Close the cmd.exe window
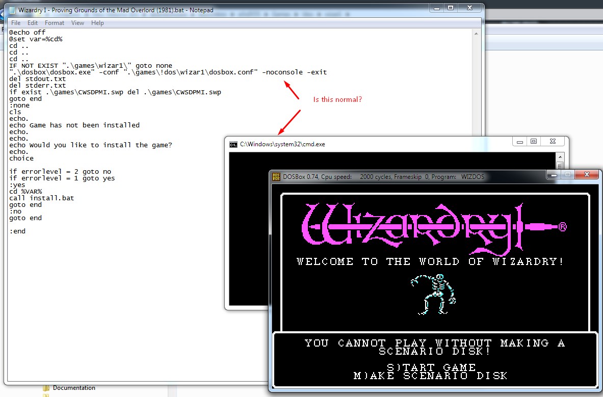Image resolution: width=603 pixels, height=397 pixels. click(x=553, y=142)
